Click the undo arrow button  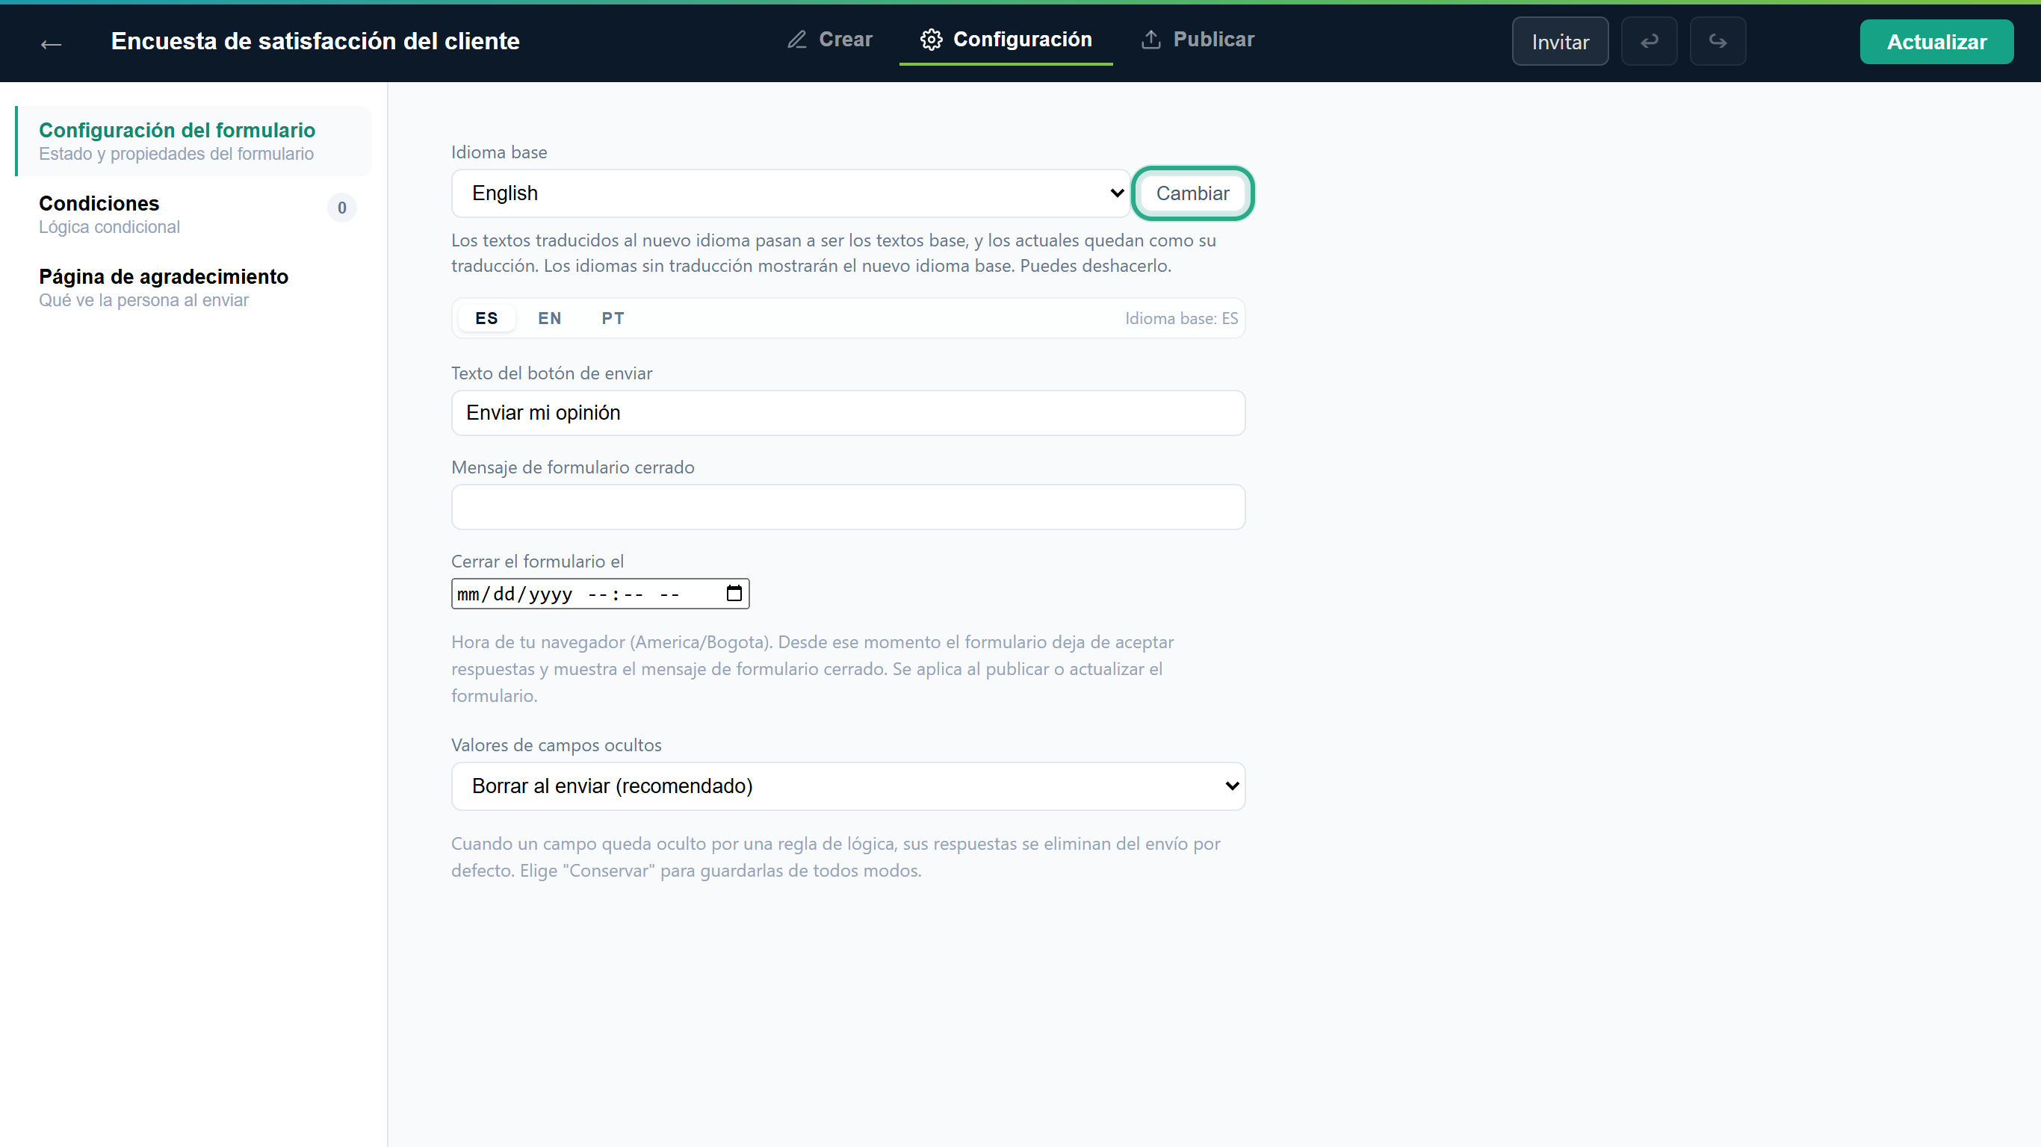click(1649, 41)
